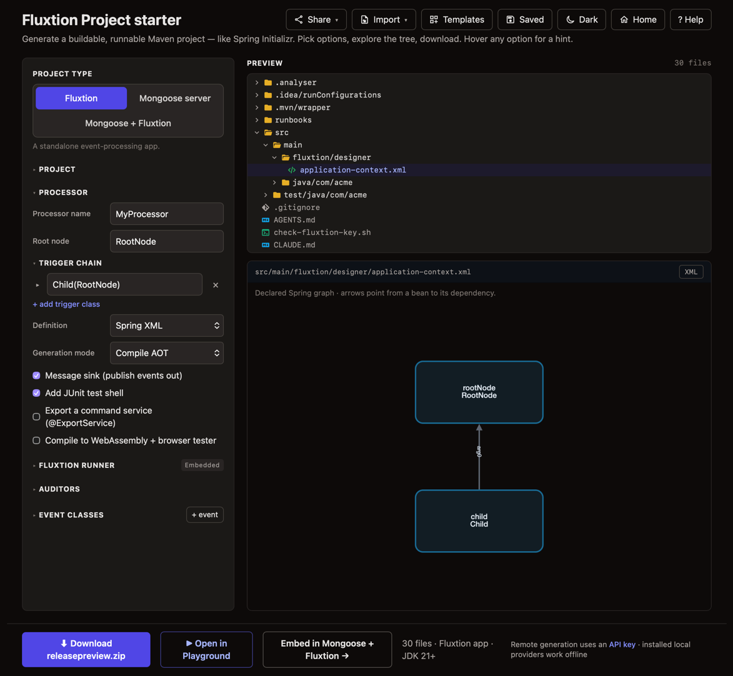Click Download releasepreview.zip button
Screen dimensions: 733x676
coord(86,649)
